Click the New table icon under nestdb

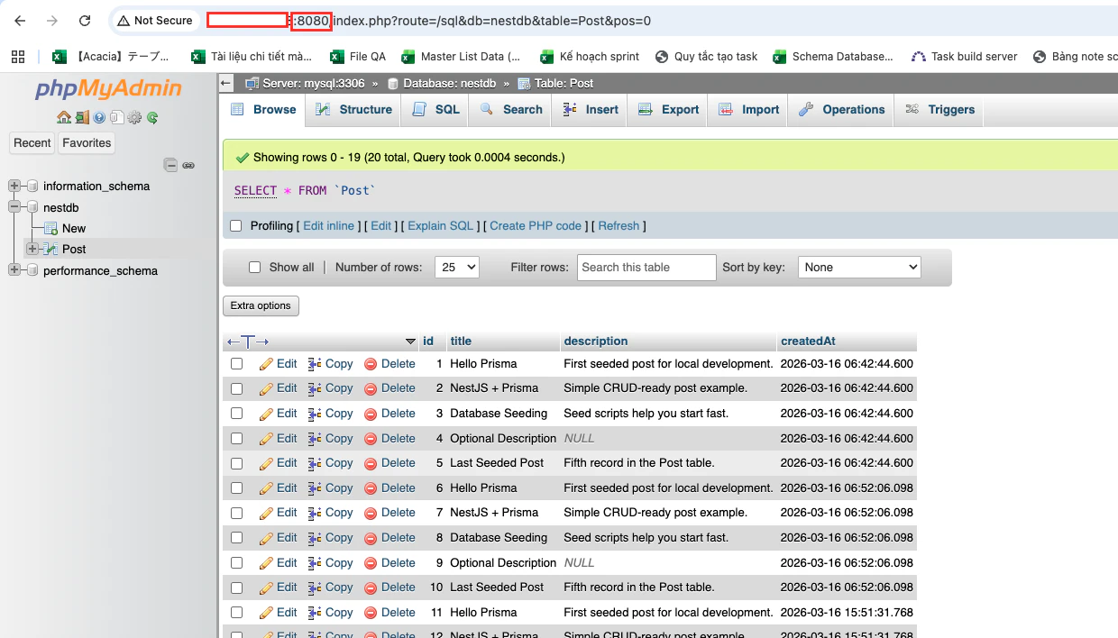51,229
